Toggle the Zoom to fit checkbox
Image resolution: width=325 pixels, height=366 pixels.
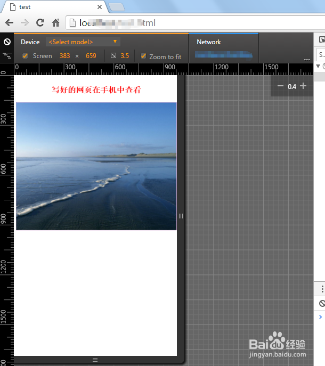[x=143, y=56]
